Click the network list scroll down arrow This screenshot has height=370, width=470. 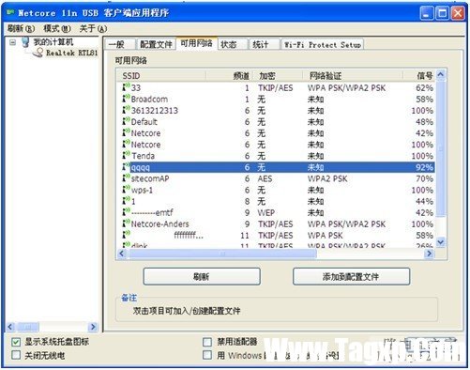point(441,242)
